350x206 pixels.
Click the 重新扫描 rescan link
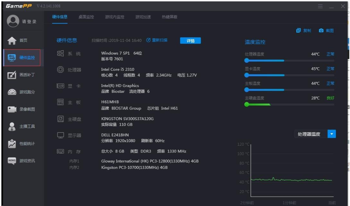[x=157, y=40]
